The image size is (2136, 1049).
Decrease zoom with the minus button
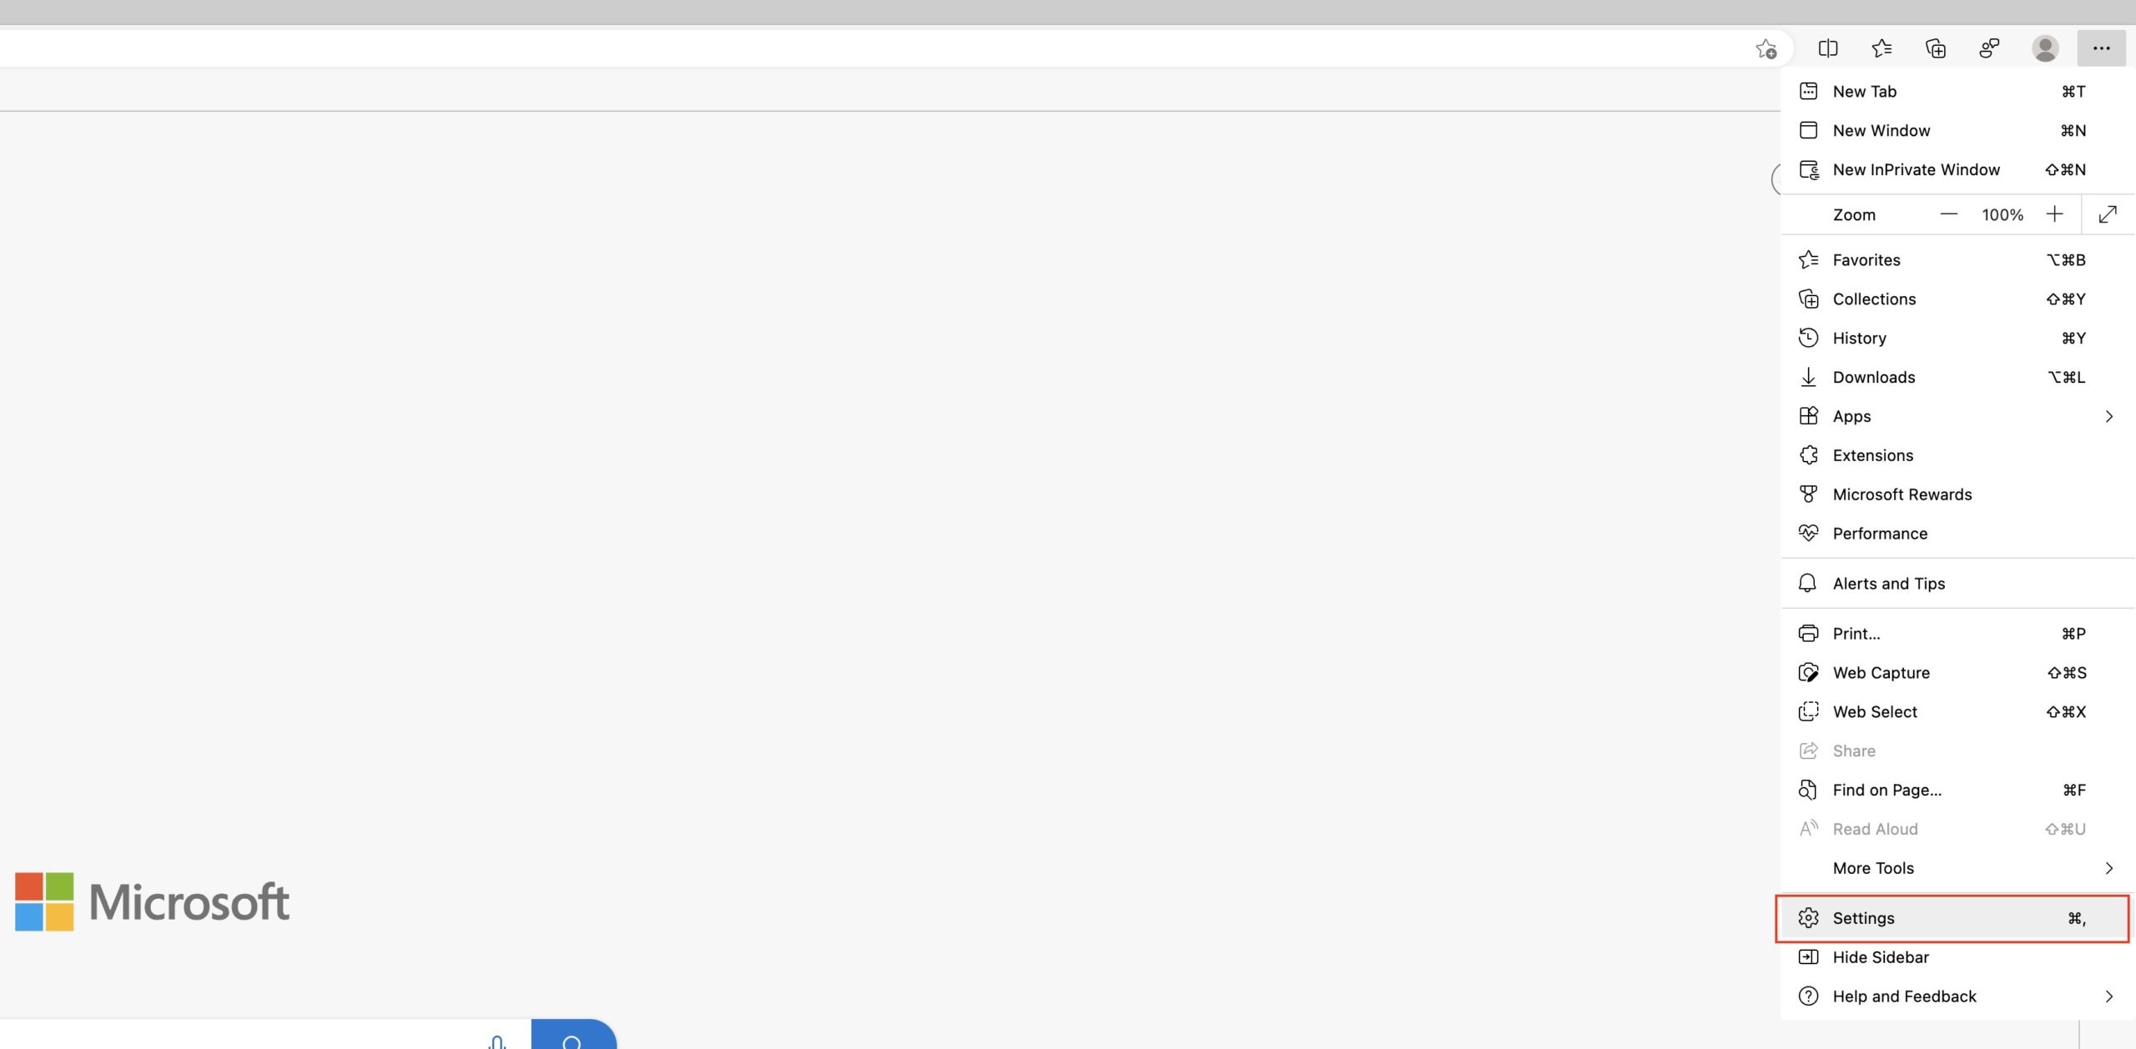pos(1948,214)
